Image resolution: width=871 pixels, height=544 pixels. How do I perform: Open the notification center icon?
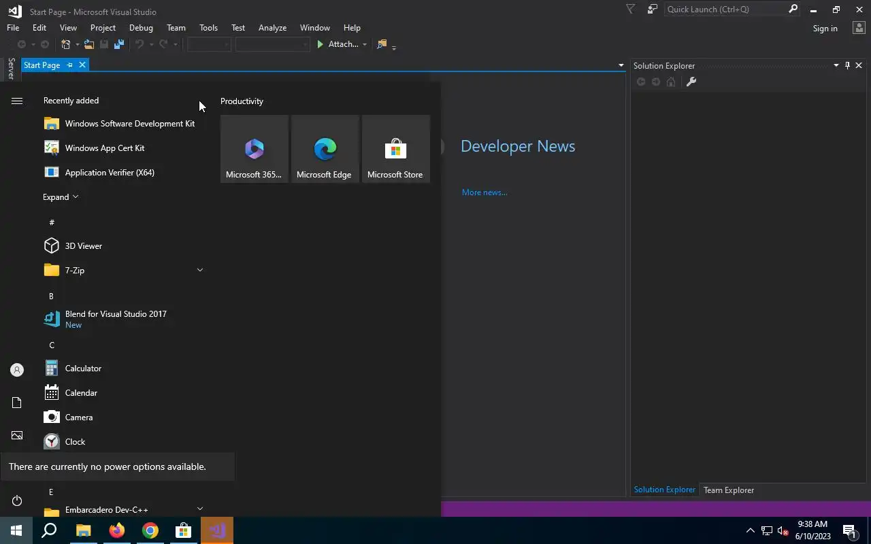pyautogui.click(x=849, y=531)
